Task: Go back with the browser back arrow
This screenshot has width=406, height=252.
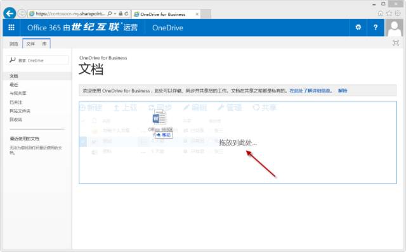Action: click(x=10, y=13)
